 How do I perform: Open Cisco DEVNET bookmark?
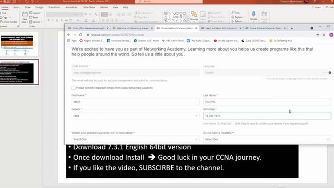coord(254,41)
